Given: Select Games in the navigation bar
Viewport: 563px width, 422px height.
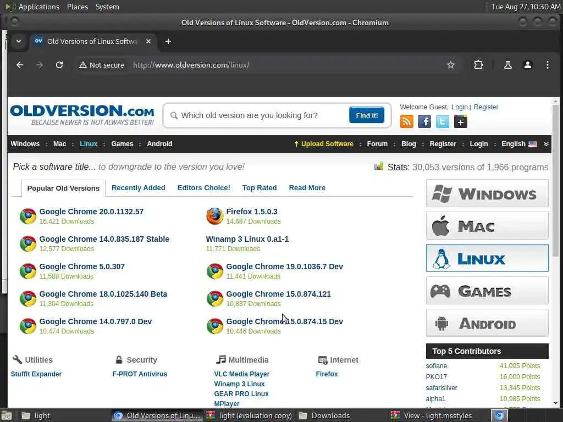Looking at the screenshot, I should coord(122,144).
